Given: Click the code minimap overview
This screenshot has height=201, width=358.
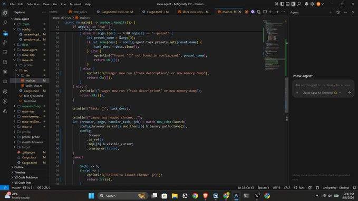Looking at the screenshot, I should [x=274, y=46].
